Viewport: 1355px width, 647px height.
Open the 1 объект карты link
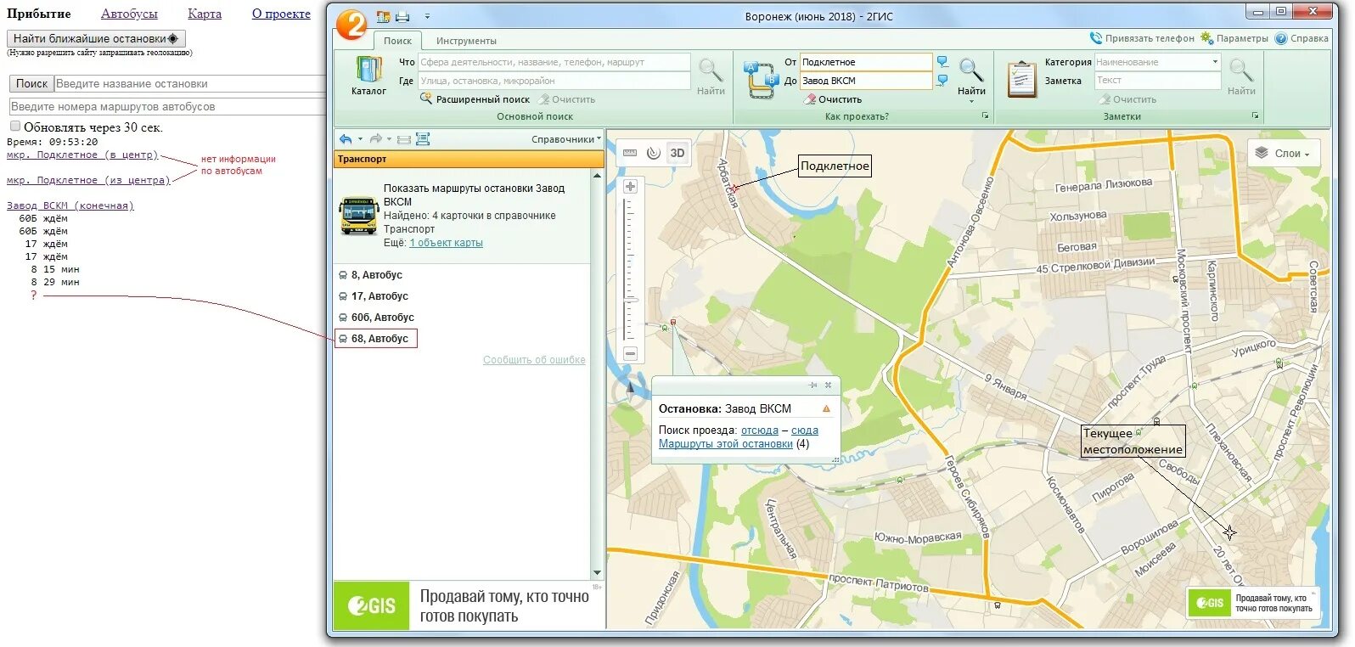[x=446, y=243]
